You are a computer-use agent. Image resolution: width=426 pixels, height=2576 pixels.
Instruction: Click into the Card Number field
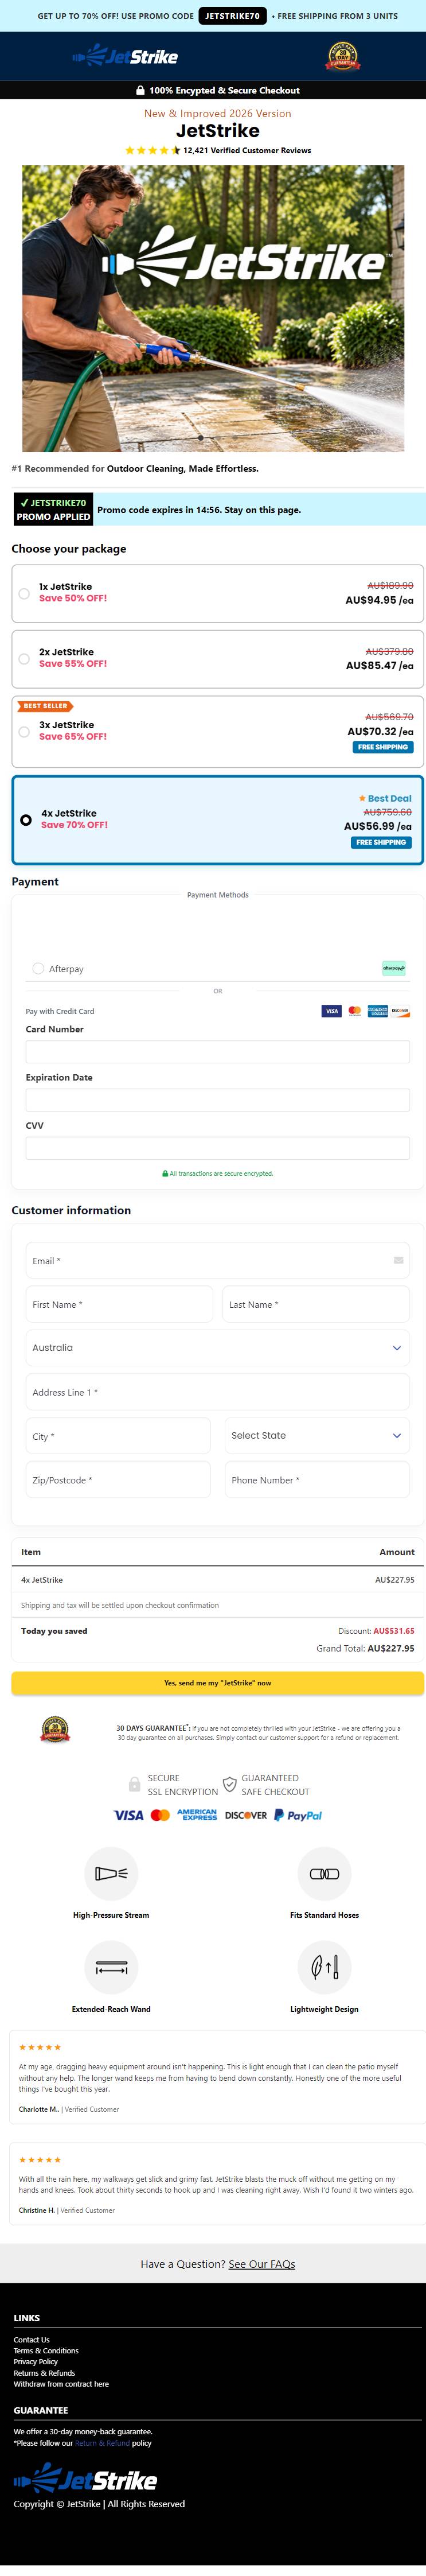coord(218,1051)
